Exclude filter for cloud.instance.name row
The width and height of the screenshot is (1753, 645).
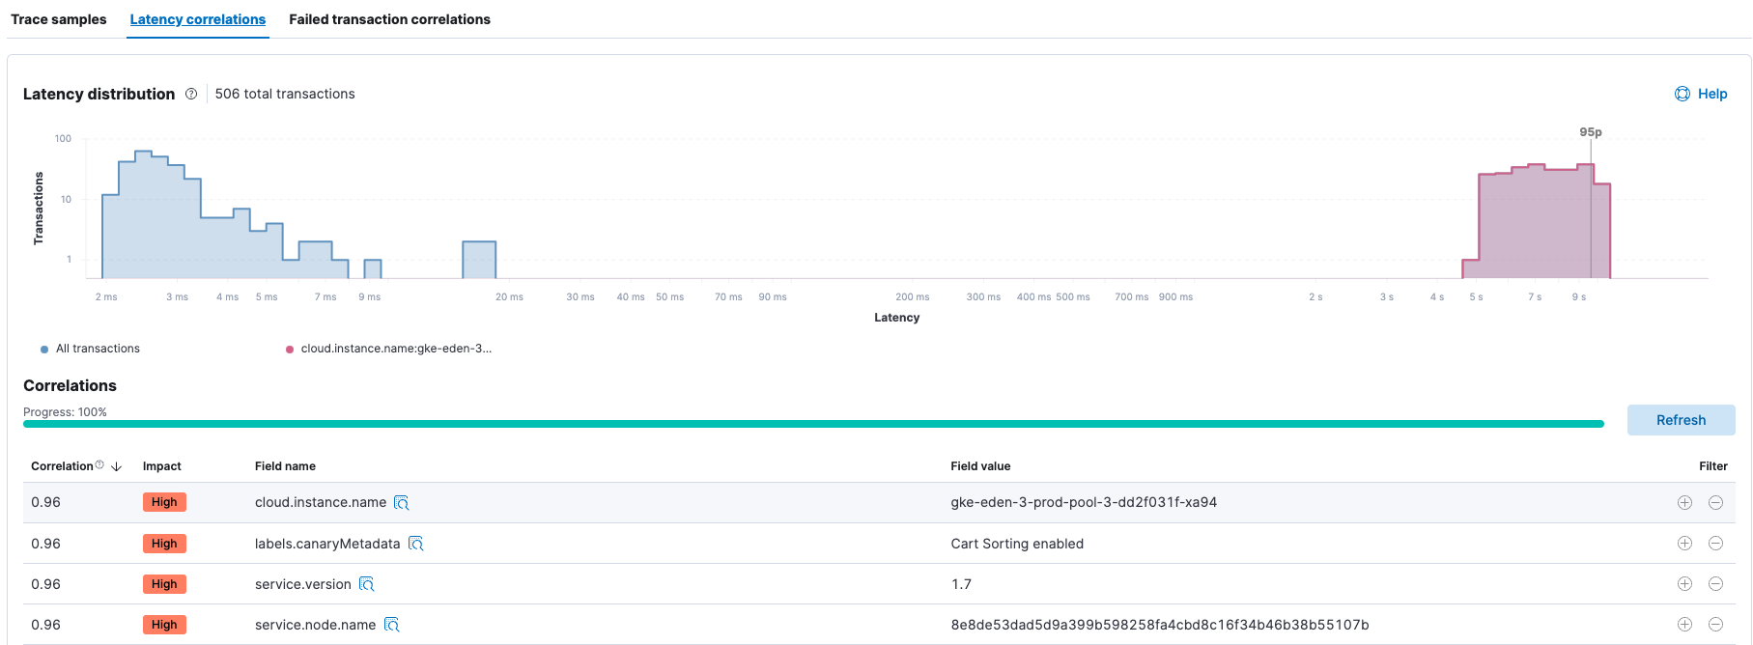pos(1715,502)
